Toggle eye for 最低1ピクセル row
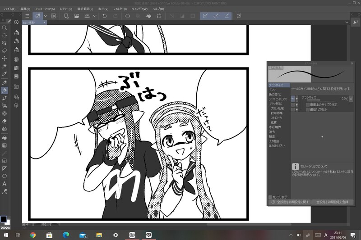Image resolution: width=361 pixels, height=240 pixels. 293,109
